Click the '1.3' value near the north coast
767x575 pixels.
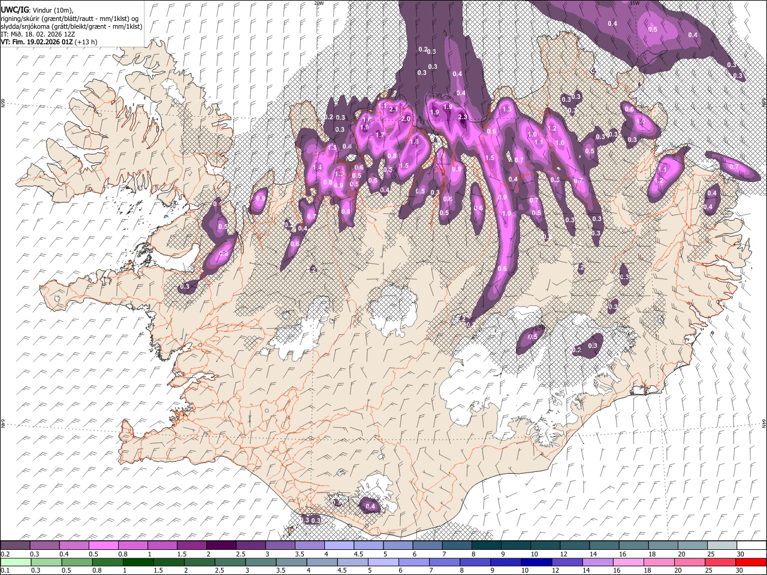[507, 109]
